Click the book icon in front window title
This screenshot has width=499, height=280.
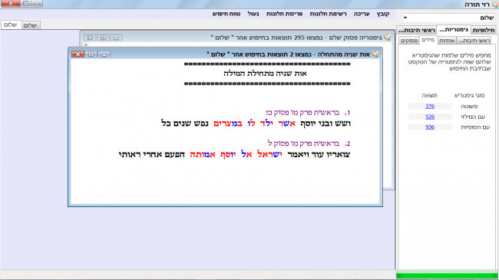(x=375, y=54)
